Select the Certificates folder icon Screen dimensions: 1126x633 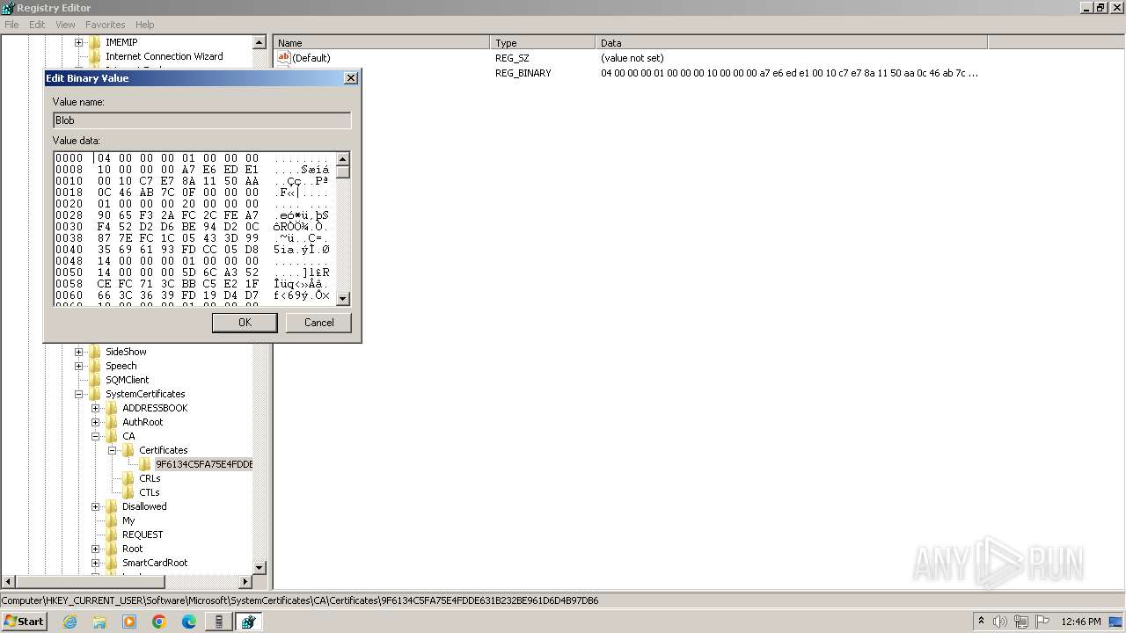pyautogui.click(x=128, y=450)
